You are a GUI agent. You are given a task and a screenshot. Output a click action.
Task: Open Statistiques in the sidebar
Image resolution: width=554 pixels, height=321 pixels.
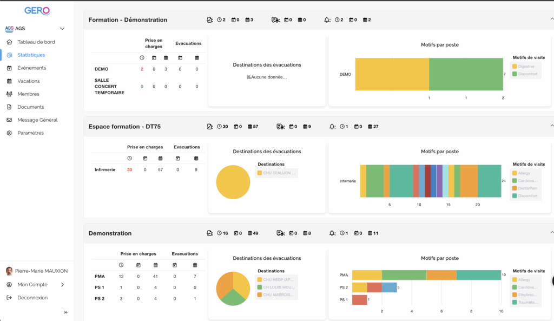pos(31,55)
